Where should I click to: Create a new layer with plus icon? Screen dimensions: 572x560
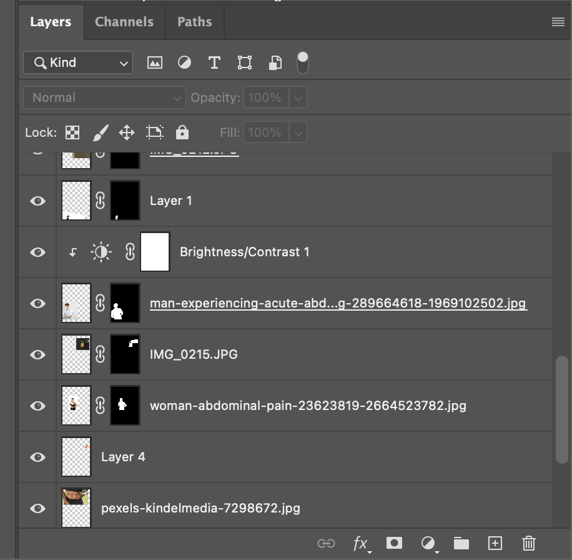495,543
